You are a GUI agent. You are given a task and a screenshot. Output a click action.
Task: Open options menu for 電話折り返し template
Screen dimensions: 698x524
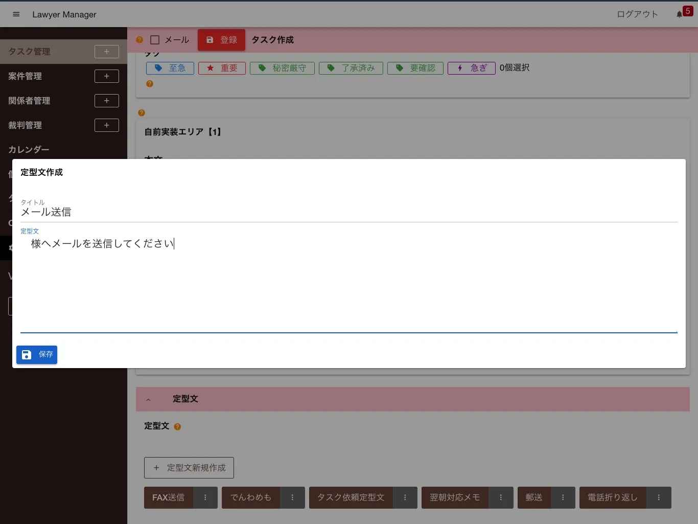click(x=659, y=497)
